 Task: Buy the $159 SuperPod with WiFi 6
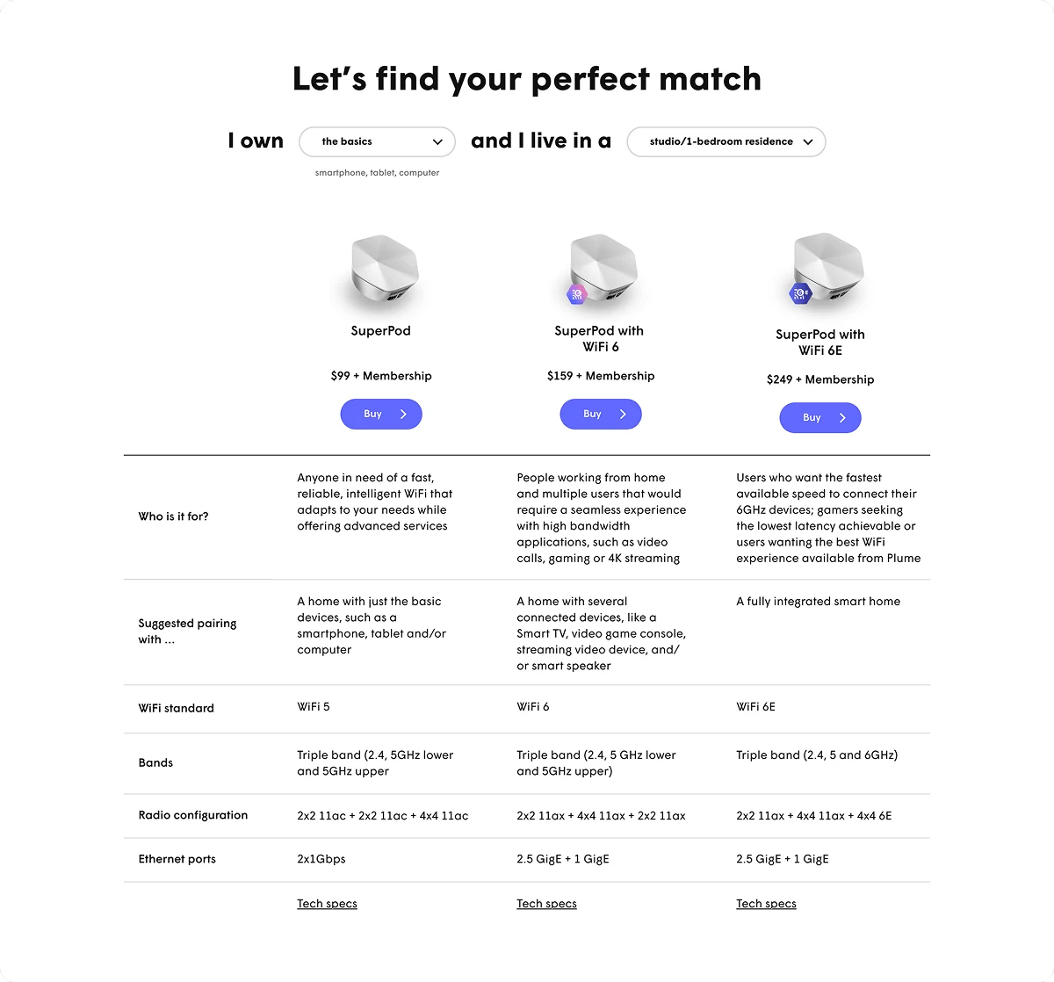coord(601,414)
